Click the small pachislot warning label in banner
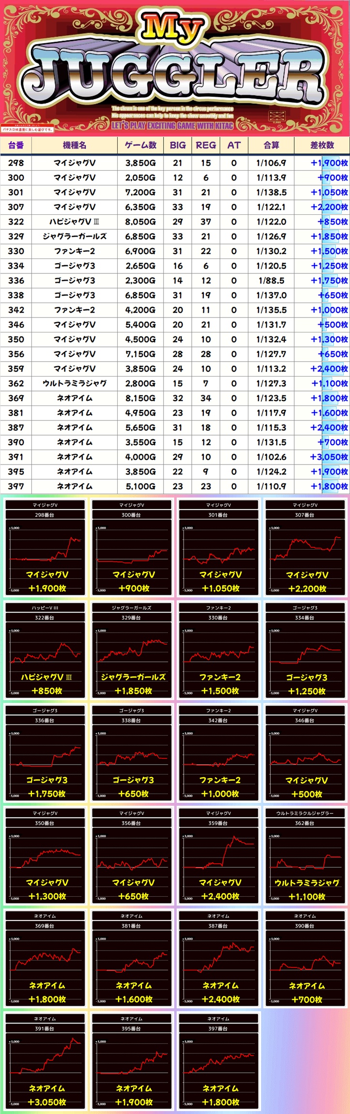350x1114 pixels. point(27,130)
